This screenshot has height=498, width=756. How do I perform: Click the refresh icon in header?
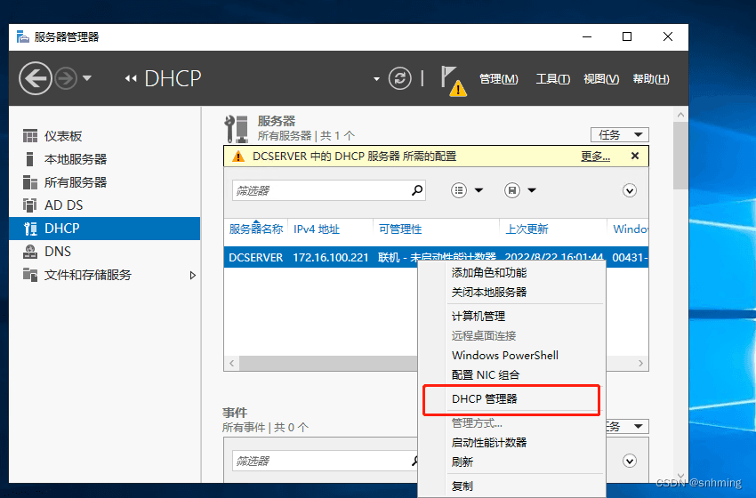point(401,78)
